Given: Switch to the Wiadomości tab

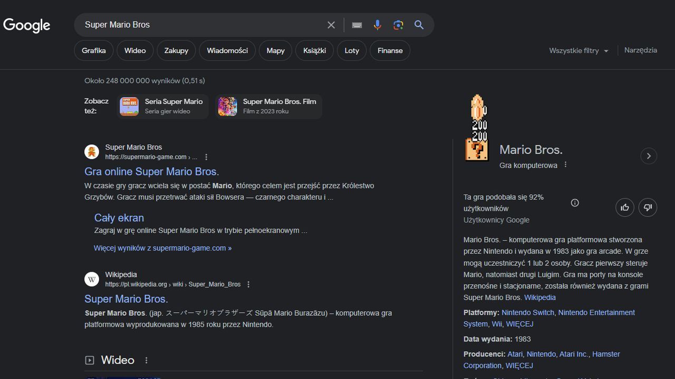Looking at the screenshot, I should click(227, 51).
